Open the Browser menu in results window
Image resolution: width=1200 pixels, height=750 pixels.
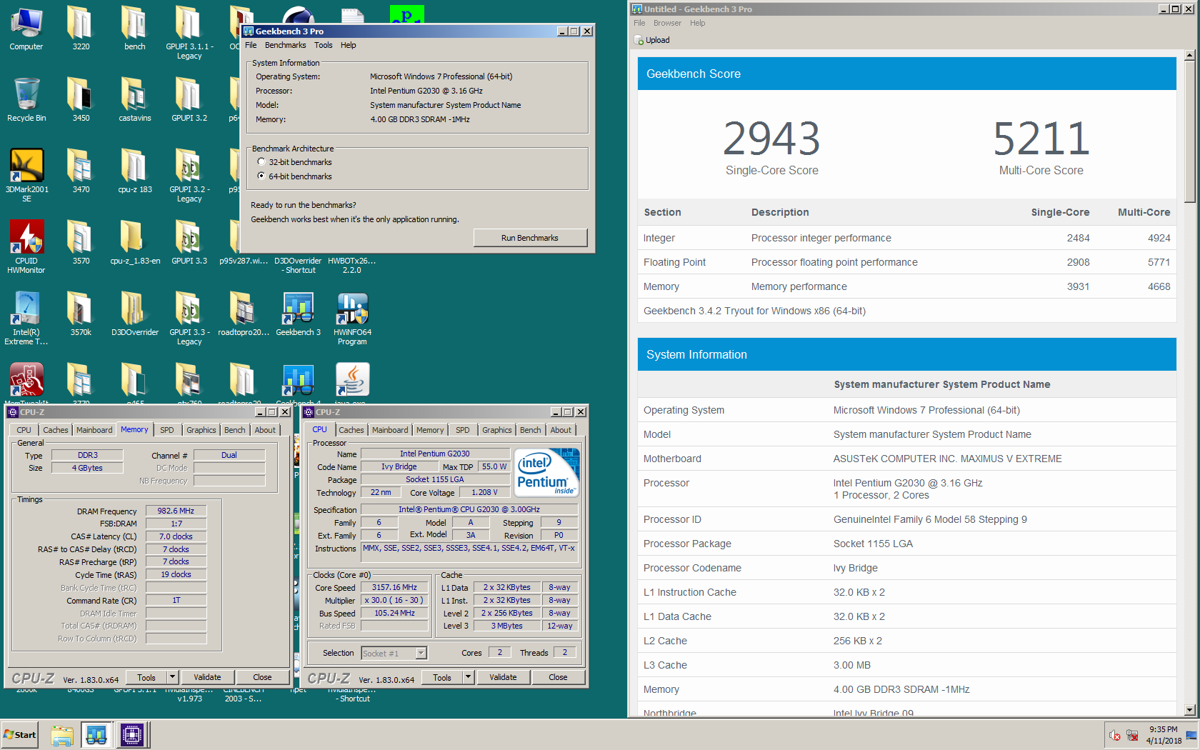pos(667,23)
